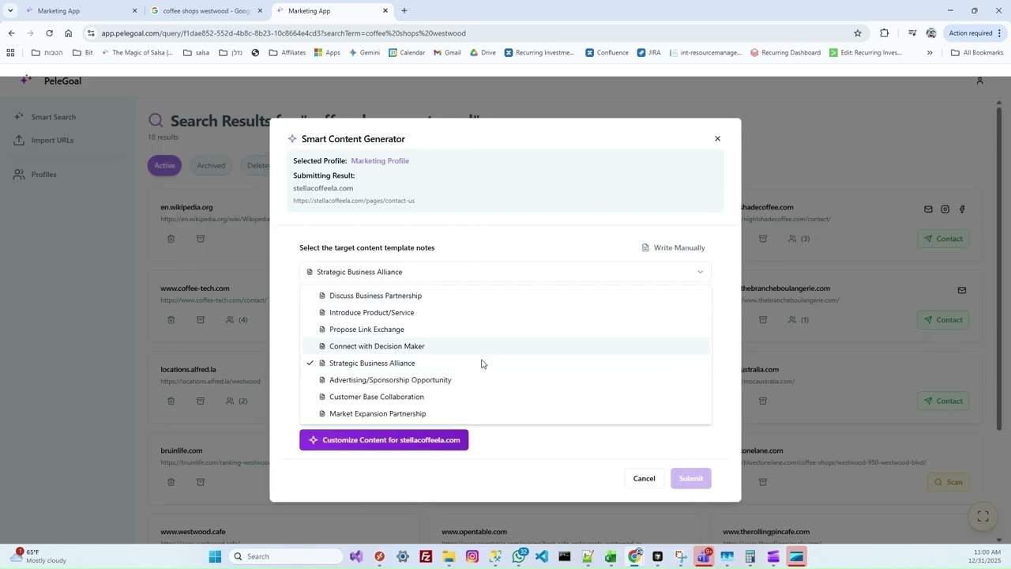
Task: Open user account icon in header
Action: click(979, 81)
